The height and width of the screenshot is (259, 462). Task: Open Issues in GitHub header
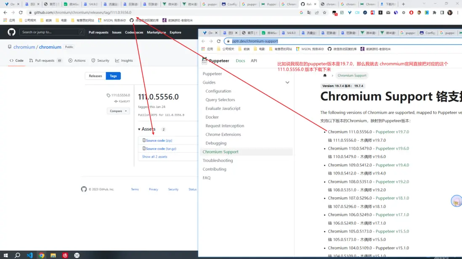click(117, 32)
